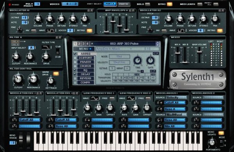The width and height of the screenshot is (234, 152).
Task: Open Miscellaneous 1 Source dropdown showing ModWheel
Action: 177,115
